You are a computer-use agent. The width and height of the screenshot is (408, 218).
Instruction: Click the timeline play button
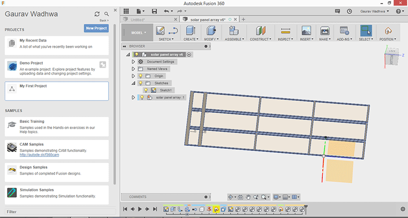[x=140, y=209]
